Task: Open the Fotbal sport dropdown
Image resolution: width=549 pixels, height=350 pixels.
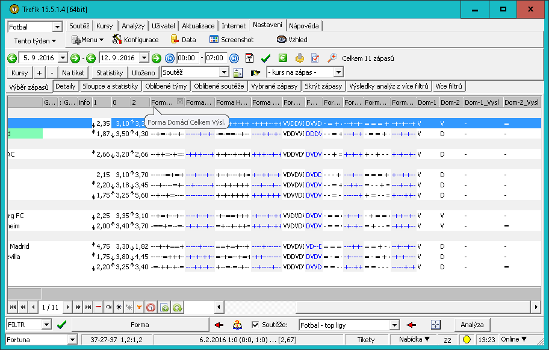Action: [x=57, y=27]
